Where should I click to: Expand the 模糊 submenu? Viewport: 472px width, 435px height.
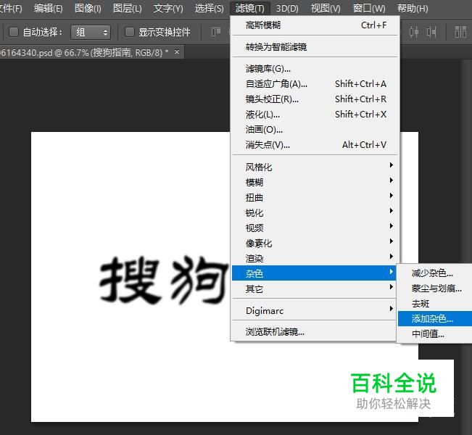click(315, 182)
